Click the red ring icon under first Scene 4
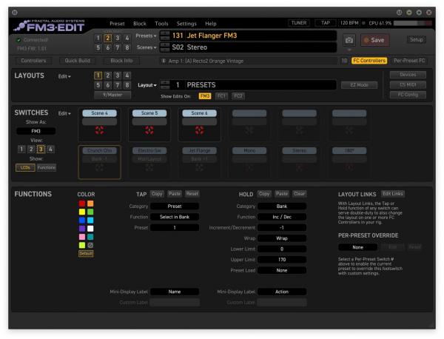 pos(99,130)
